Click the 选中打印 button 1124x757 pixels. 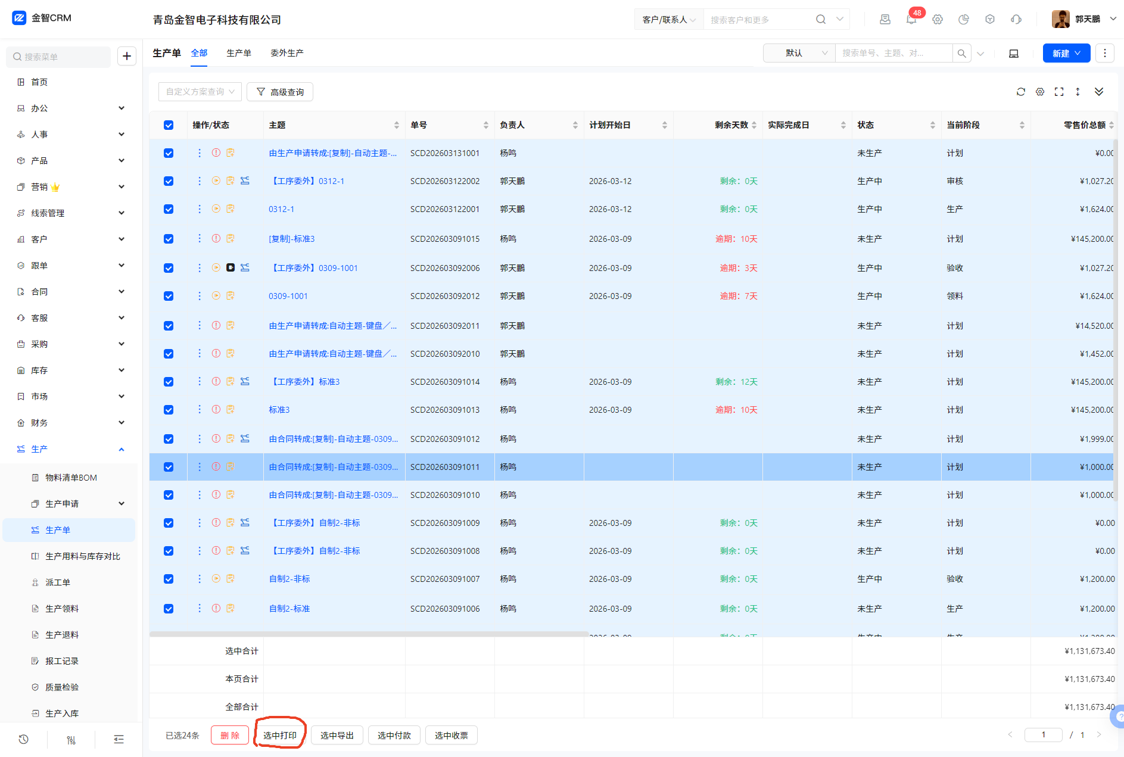pos(279,736)
